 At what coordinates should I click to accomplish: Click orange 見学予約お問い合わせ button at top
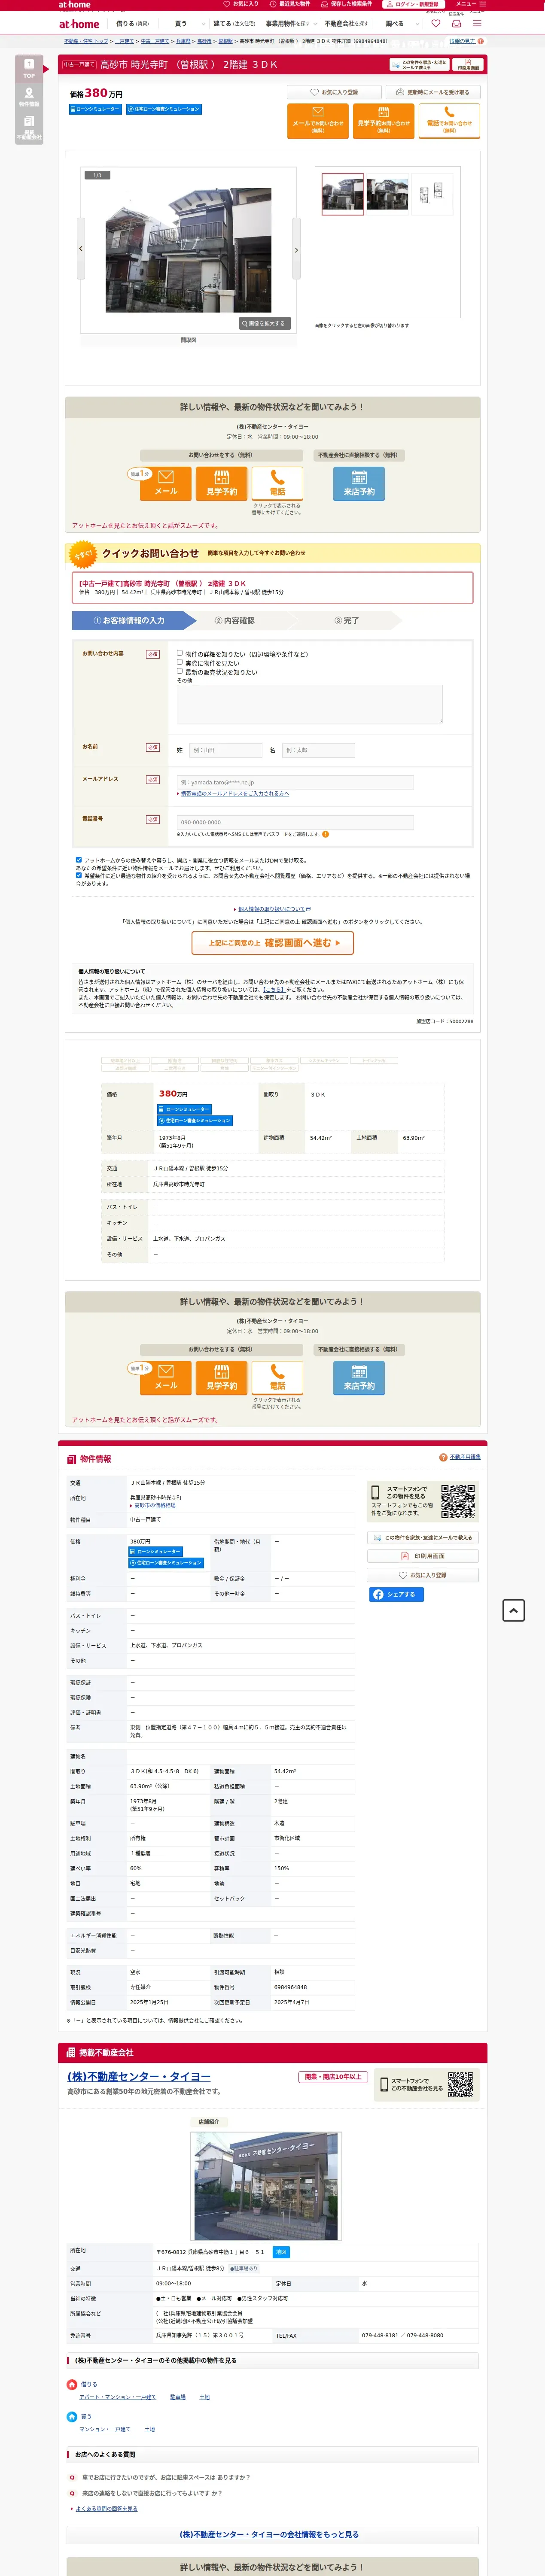coord(383,120)
